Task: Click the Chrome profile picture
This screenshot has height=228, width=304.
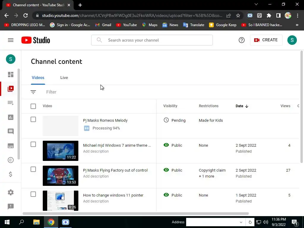Action: [288, 15]
